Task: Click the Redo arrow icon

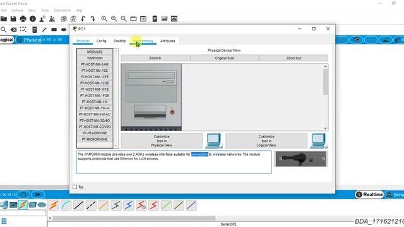Action: coord(93,19)
